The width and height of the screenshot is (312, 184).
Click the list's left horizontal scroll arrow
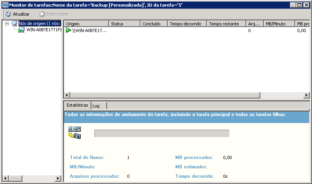[x=67, y=95]
